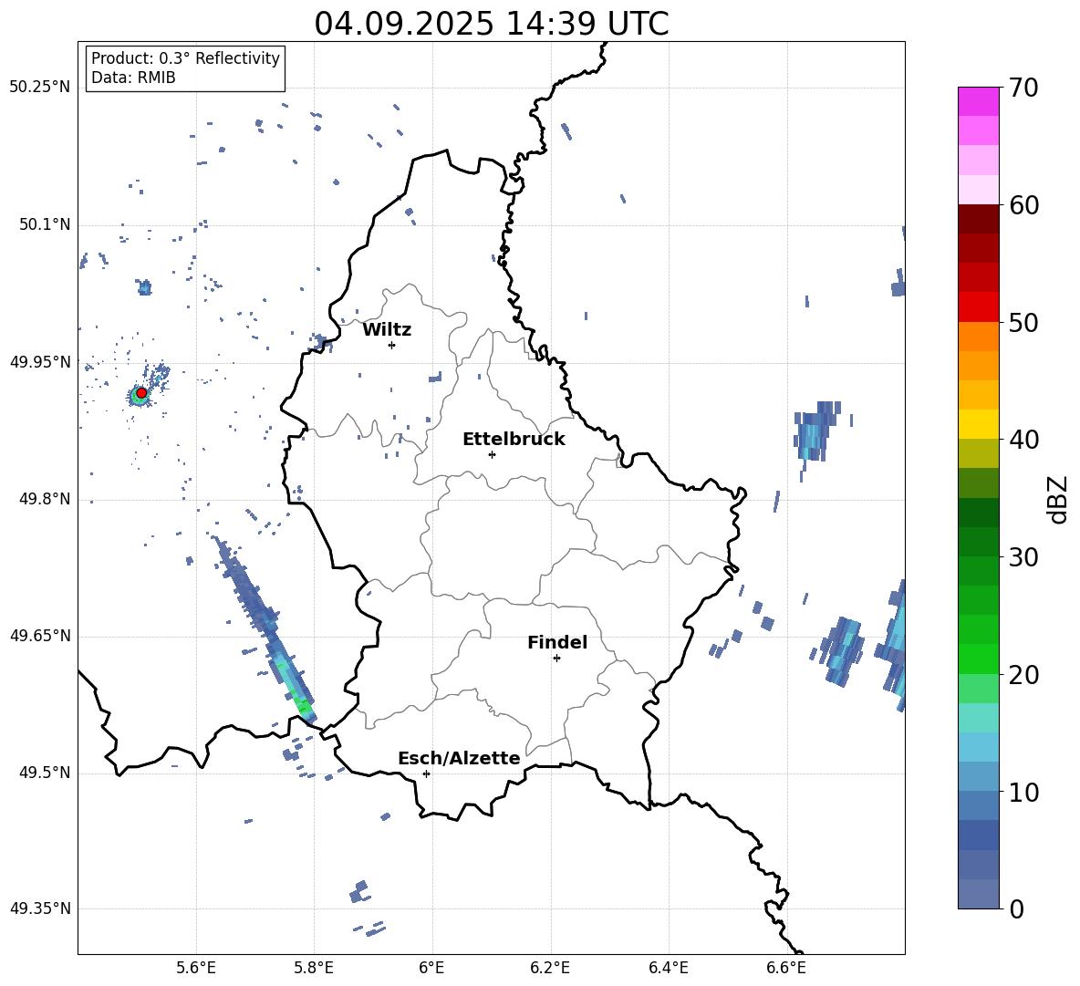
Task: Click the yellow colorbar segment above 40
Action: [978, 424]
